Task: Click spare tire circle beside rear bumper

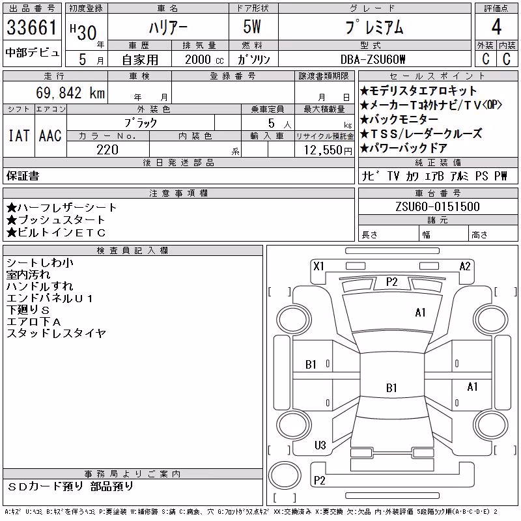Action: pos(285,475)
